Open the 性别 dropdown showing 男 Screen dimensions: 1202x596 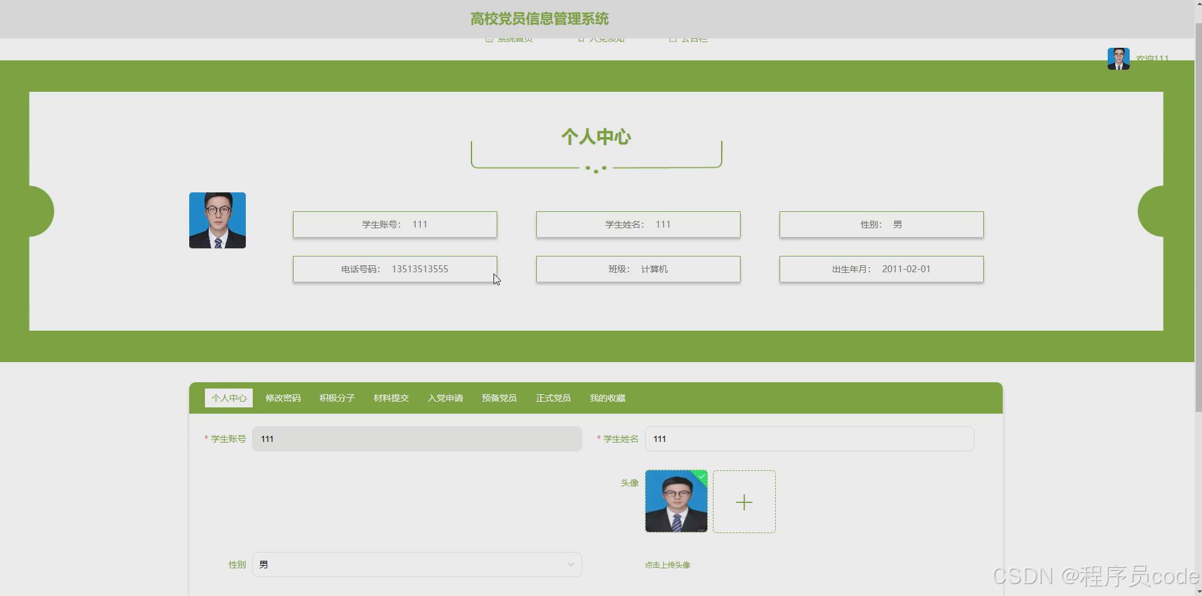[417, 565]
